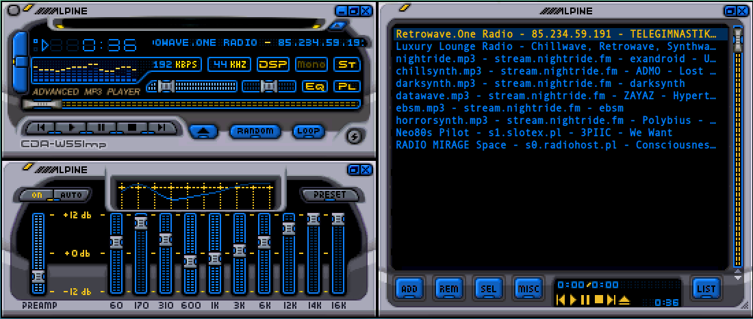Click the play button in main player
The width and height of the screenshot is (753, 319).
tap(72, 128)
